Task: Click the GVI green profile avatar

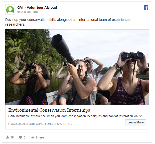Action: tap(10, 10)
